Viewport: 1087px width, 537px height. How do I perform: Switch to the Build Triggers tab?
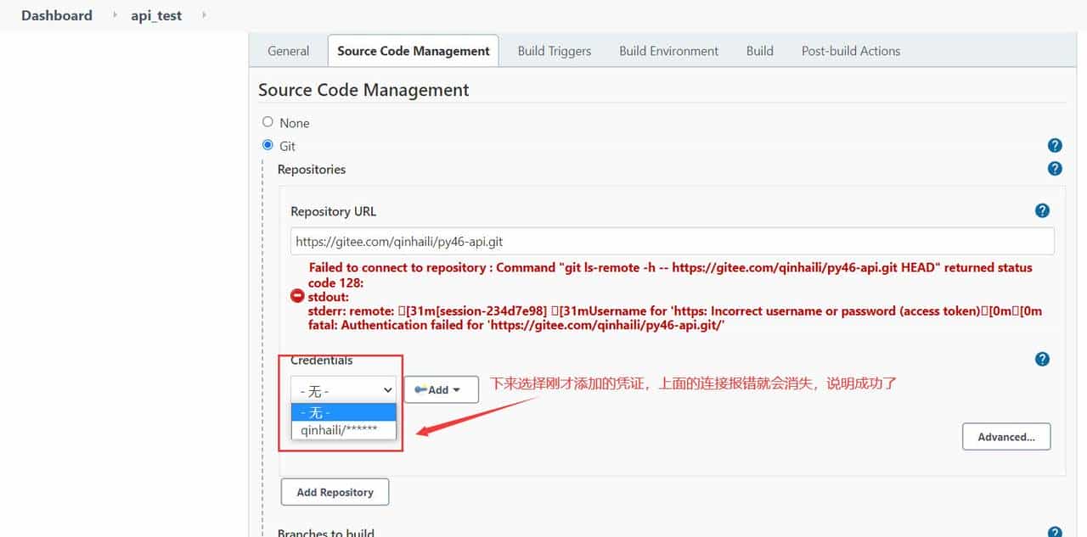554,50
